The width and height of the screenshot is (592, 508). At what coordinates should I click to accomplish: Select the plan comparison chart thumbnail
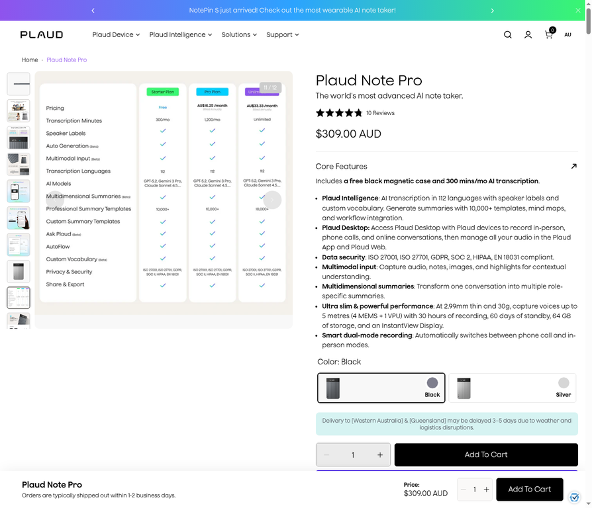[x=18, y=298]
